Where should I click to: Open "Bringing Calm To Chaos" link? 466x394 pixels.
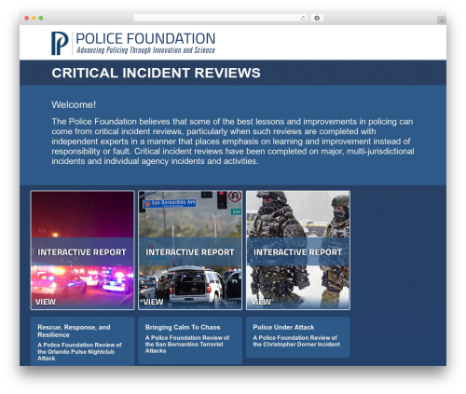[183, 327]
